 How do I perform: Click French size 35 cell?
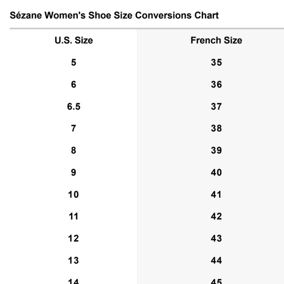pos(216,62)
